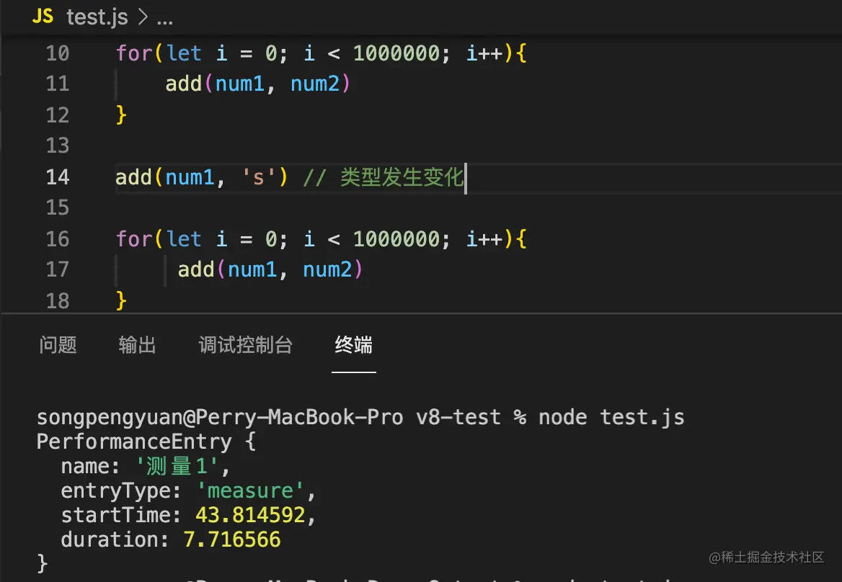
Task: Switch to the 问题 panel tab
Action: click(x=58, y=345)
